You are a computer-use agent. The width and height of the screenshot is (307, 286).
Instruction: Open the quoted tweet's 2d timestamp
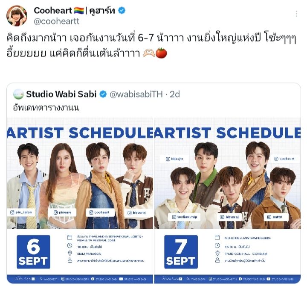point(175,94)
